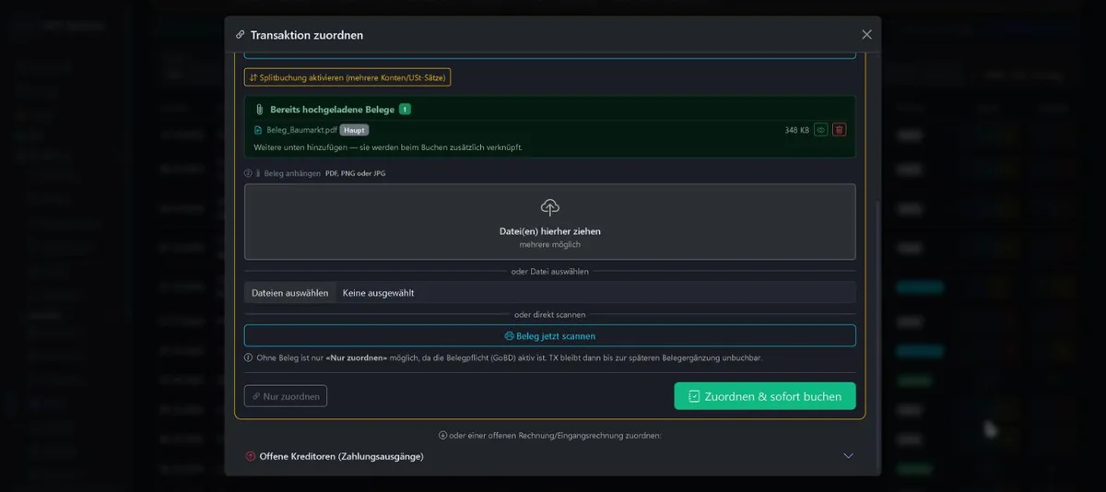Click Keine ausgewählt file status text
Image resolution: width=1106 pixels, height=492 pixels.
(x=378, y=293)
